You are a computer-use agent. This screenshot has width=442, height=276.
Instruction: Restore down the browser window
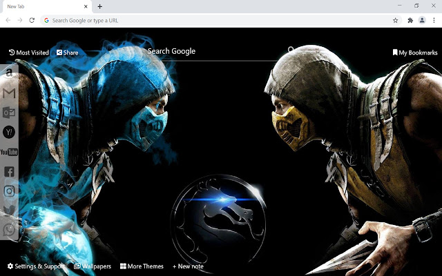click(x=416, y=6)
